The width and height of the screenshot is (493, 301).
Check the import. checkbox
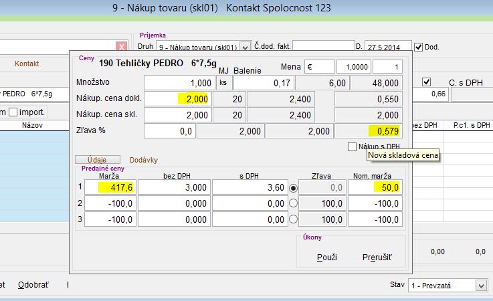pos(13,111)
